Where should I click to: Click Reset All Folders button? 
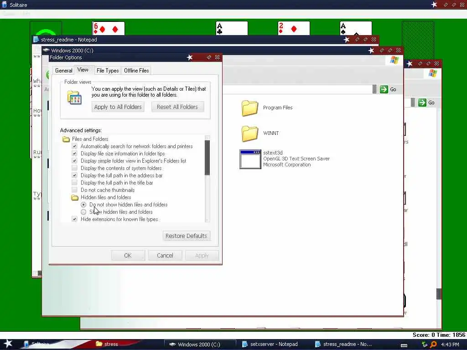[177, 107]
